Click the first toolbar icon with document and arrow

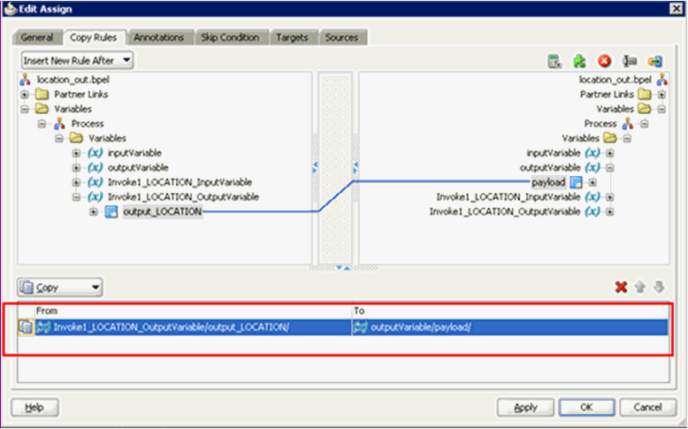tap(554, 61)
